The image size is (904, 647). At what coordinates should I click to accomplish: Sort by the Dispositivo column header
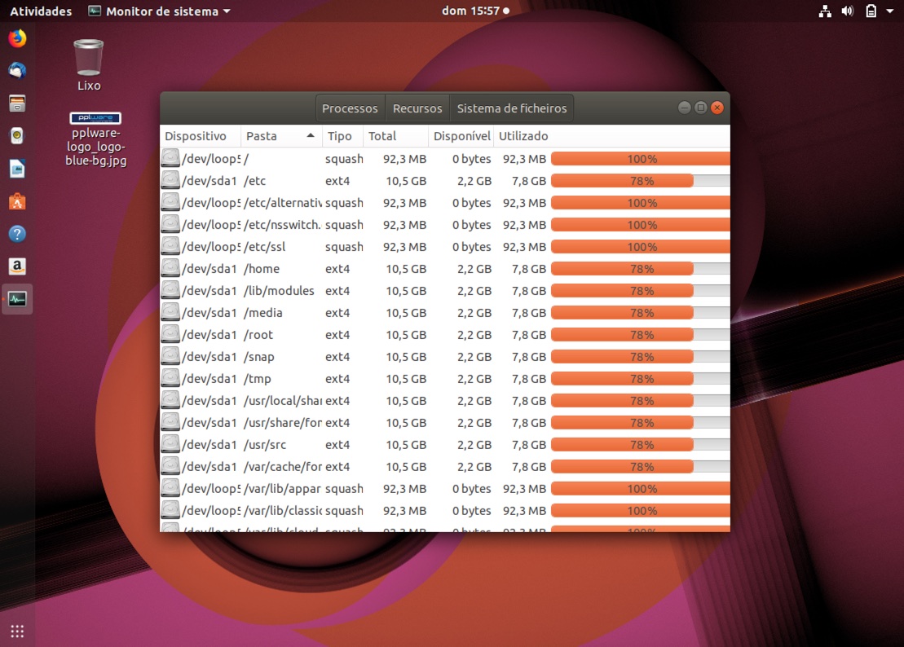pyautogui.click(x=198, y=136)
